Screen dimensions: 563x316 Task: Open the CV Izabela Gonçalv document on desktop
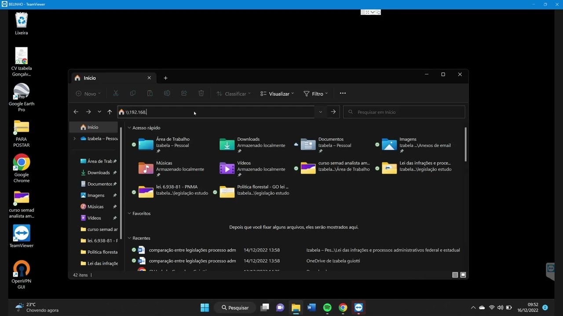tap(21, 62)
